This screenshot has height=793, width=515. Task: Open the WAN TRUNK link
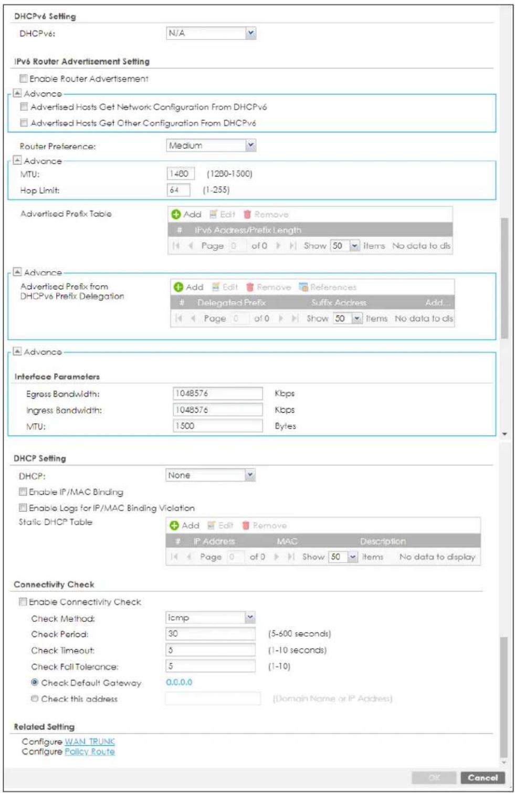point(89,742)
